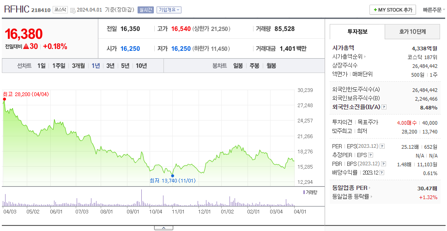447x231 pixels.
Task: Open the 기업개요 dropdown
Action: (x=169, y=10)
